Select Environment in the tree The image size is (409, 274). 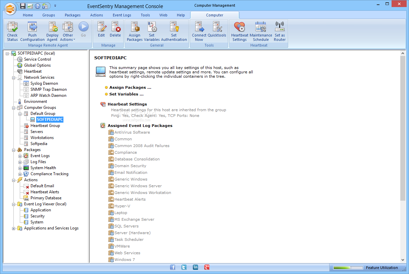click(x=36, y=101)
